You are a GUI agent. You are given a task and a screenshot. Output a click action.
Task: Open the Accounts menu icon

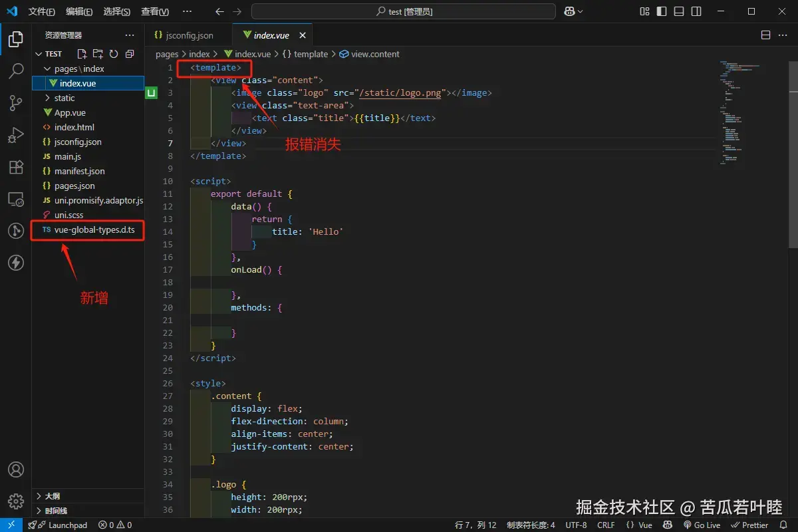(x=16, y=469)
